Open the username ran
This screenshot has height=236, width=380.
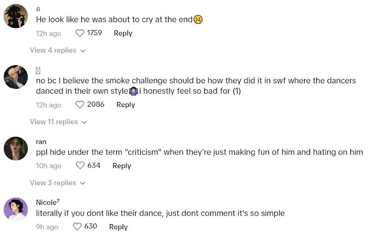pos(41,142)
